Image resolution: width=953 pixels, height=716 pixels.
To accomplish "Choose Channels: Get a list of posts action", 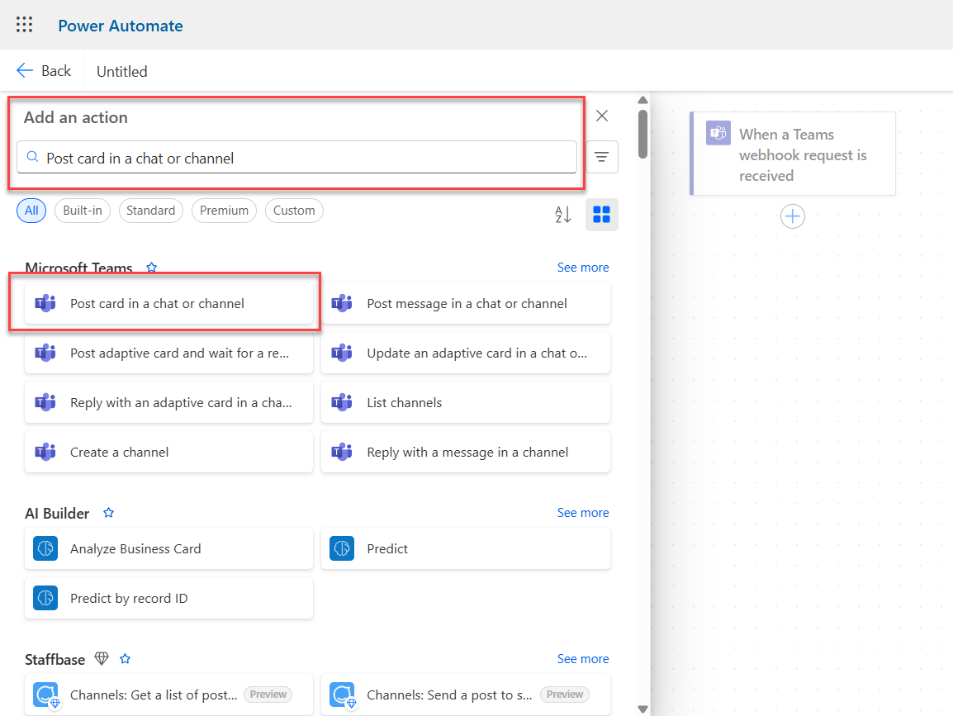I will pos(169,695).
